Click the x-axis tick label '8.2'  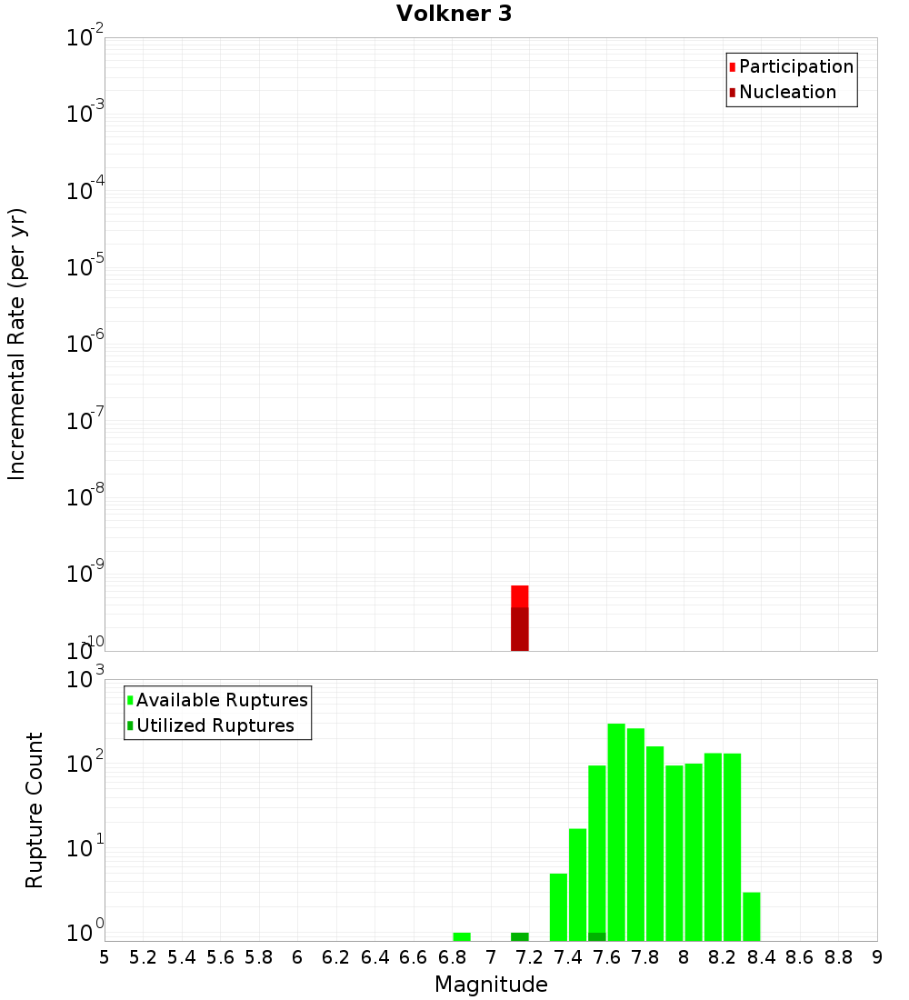coord(723,958)
